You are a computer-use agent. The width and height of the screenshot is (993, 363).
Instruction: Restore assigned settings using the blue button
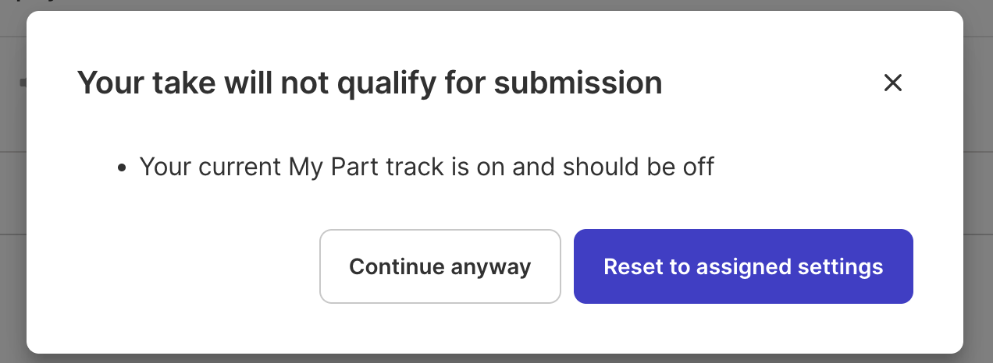(743, 266)
